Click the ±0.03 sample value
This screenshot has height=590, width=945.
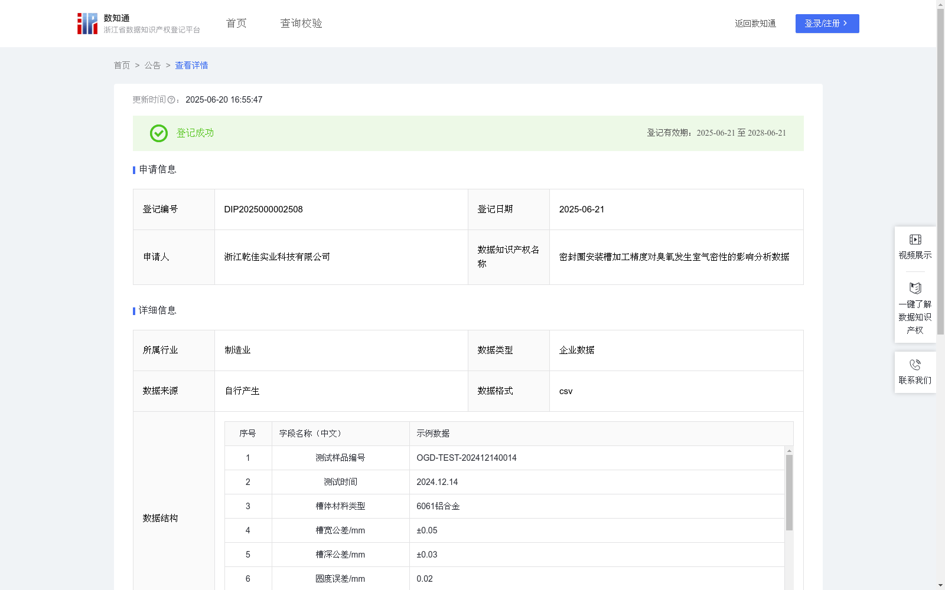(x=427, y=555)
